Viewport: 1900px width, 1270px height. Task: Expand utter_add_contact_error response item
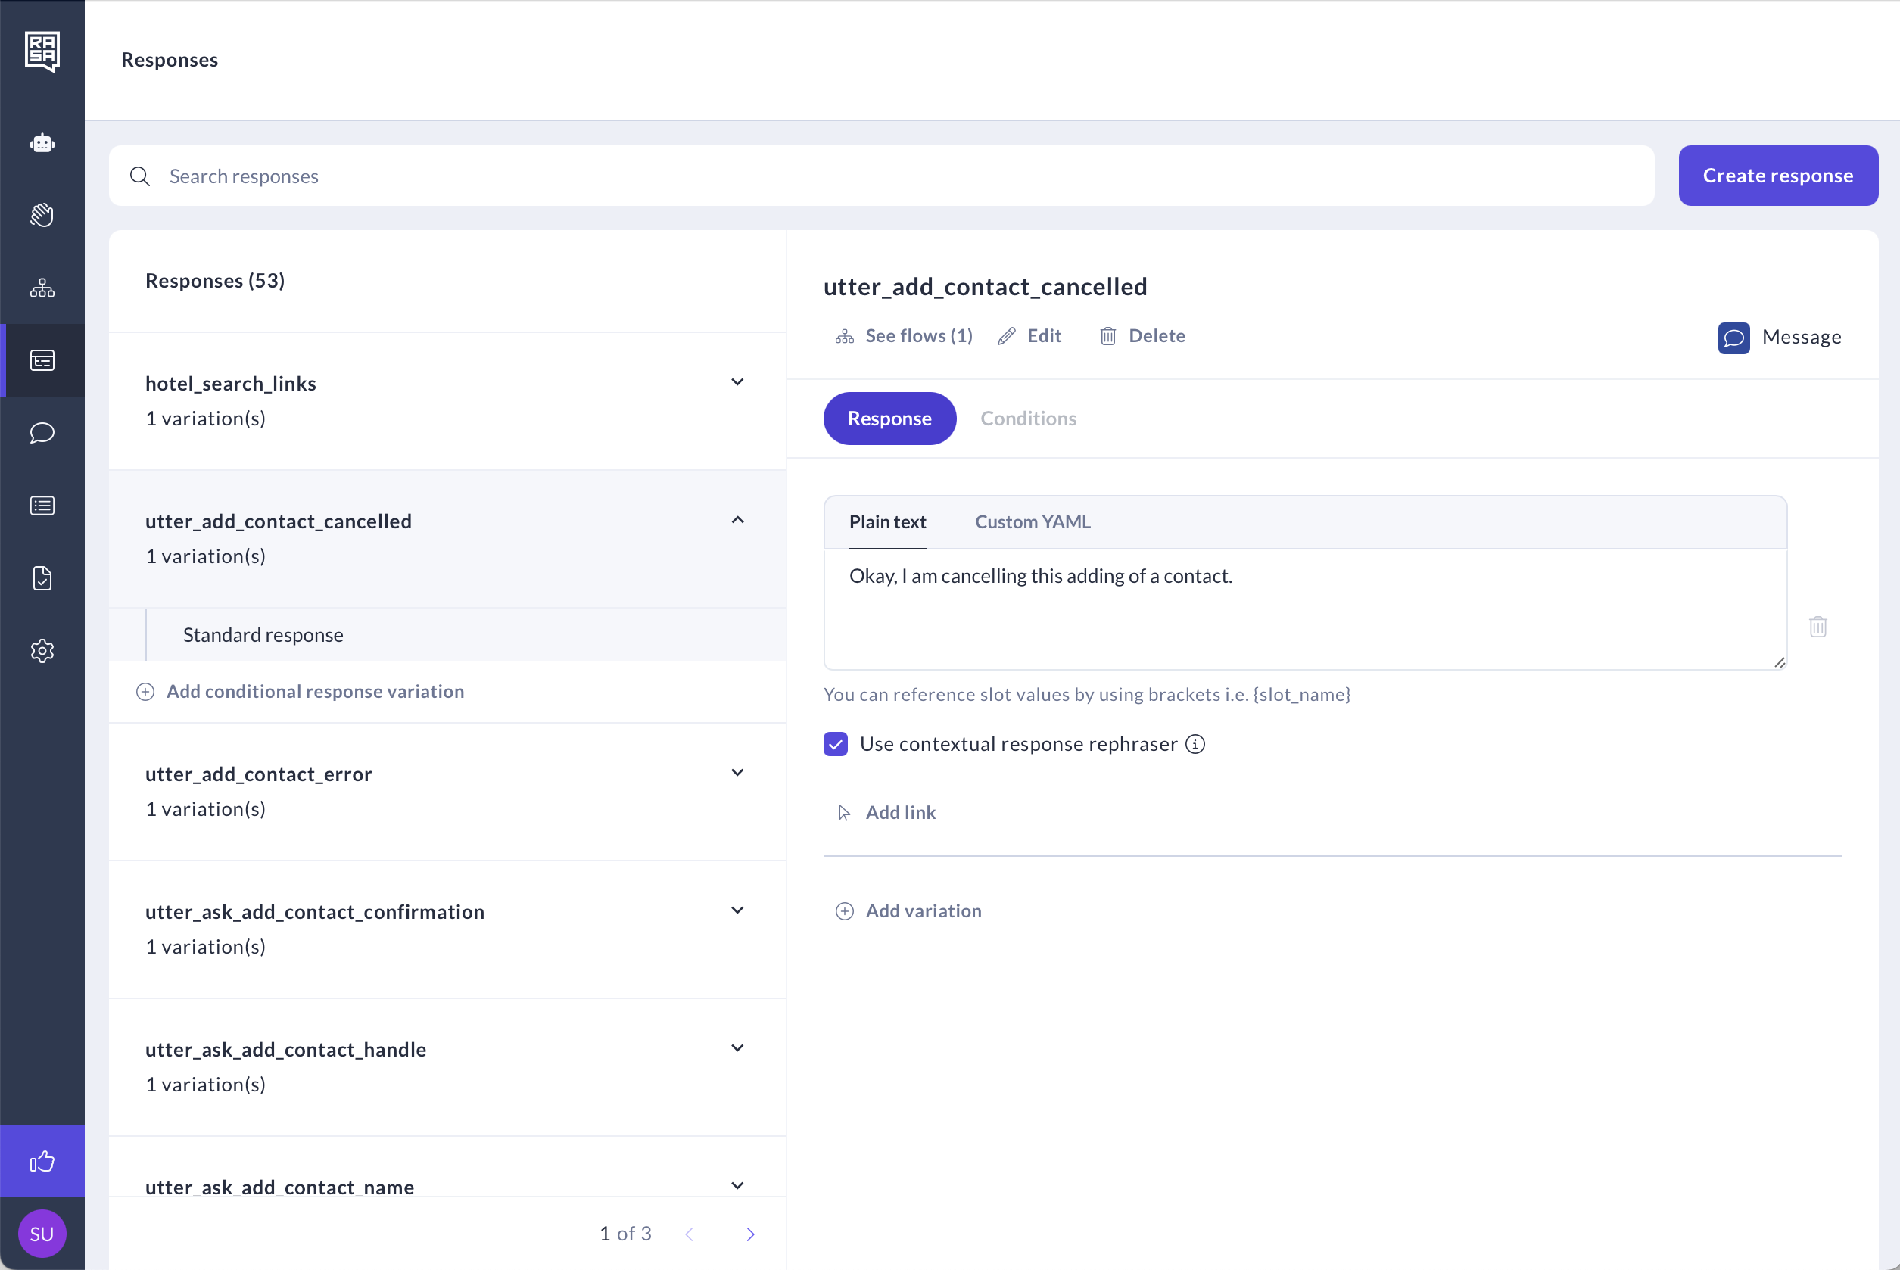point(737,773)
